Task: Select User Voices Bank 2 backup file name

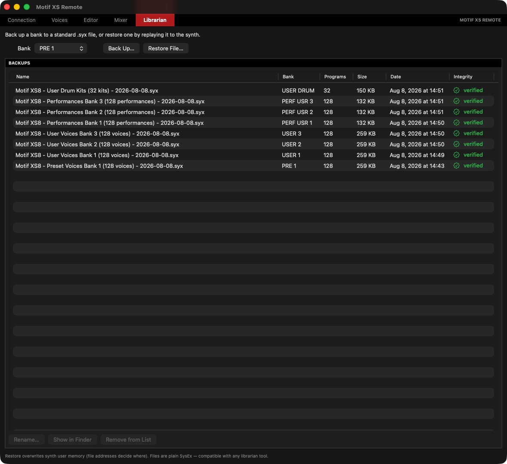Action: point(98,144)
